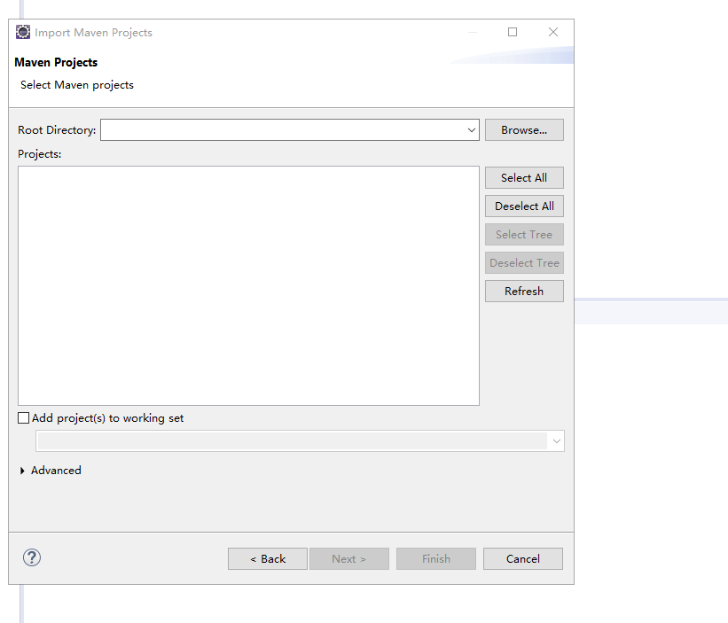Cancel the Import Maven Projects dialog
Image resolution: width=728 pixels, height=623 pixels.
click(x=523, y=558)
